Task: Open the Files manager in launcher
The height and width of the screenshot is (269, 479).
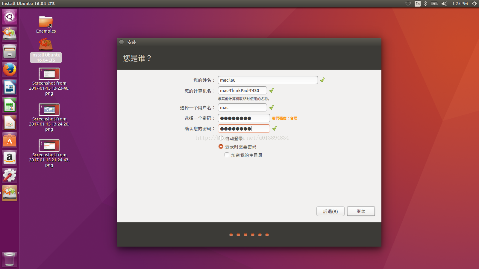Action: [x=10, y=52]
